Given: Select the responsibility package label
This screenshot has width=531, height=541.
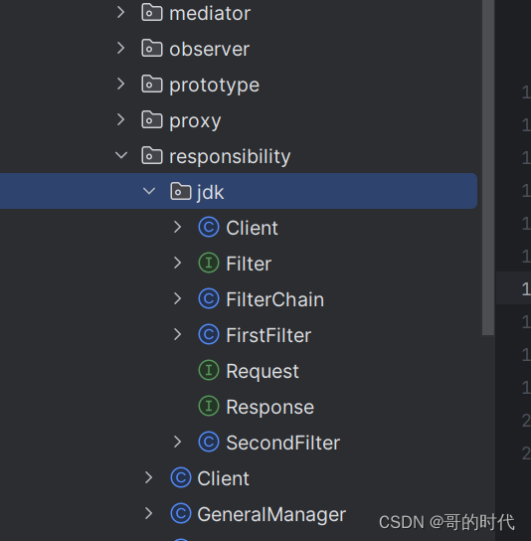Looking at the screenshot, I should tap(230, 157).
